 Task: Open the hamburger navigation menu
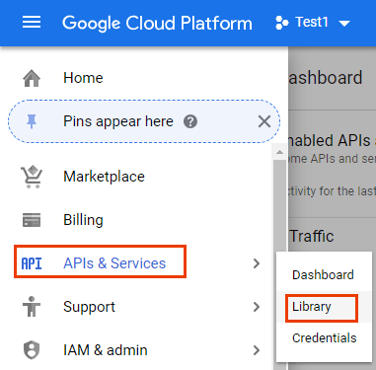tap(32, 23)
